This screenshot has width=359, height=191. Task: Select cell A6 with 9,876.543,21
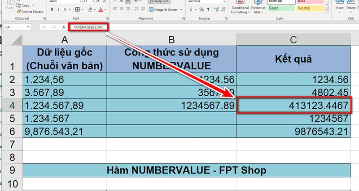point(65,131)
